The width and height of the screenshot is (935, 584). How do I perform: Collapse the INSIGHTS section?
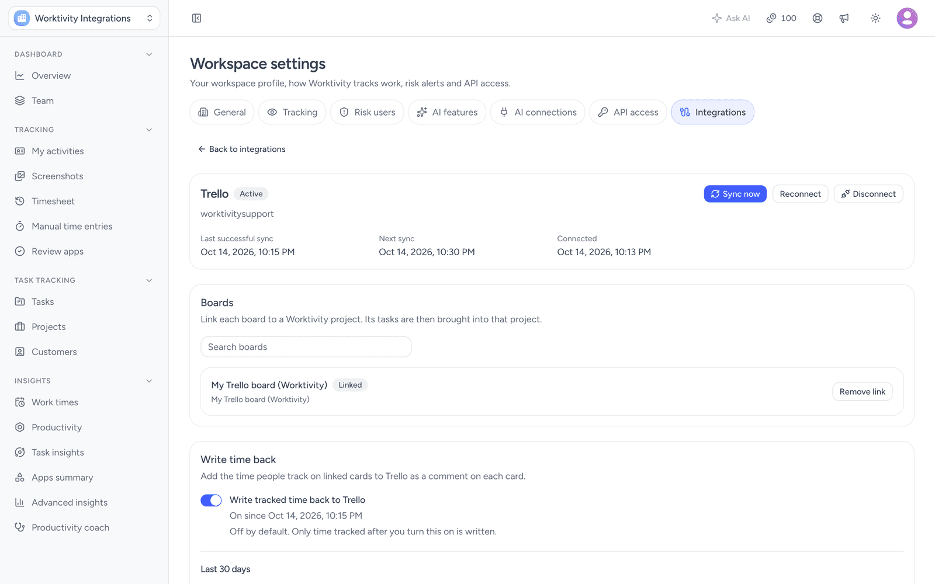(x=149, y=381)
